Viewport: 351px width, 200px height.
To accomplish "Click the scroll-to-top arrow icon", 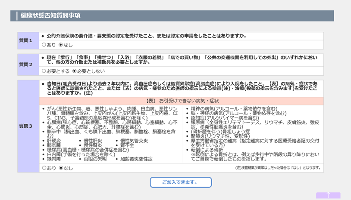I will (x=328, y=195).
